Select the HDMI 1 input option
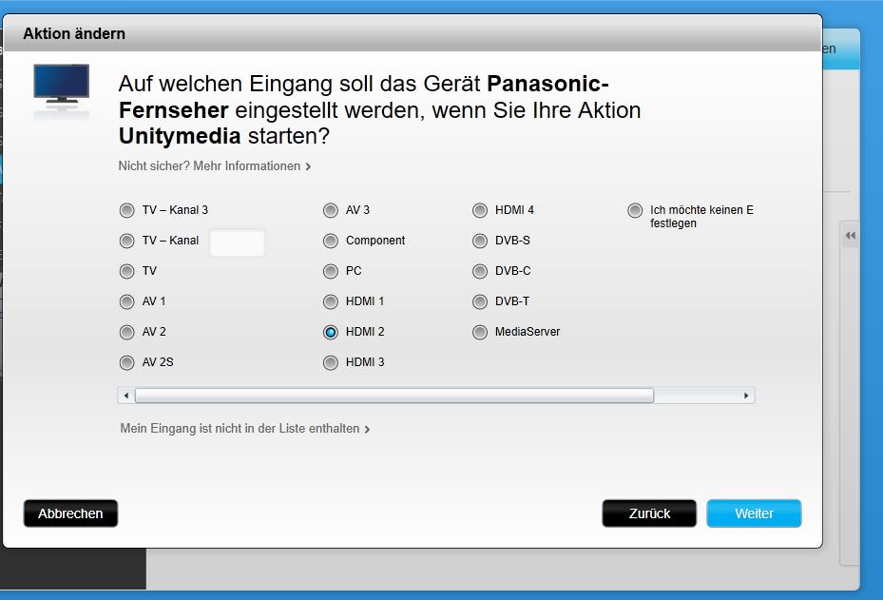883x600 pixels. coord(331,302)
